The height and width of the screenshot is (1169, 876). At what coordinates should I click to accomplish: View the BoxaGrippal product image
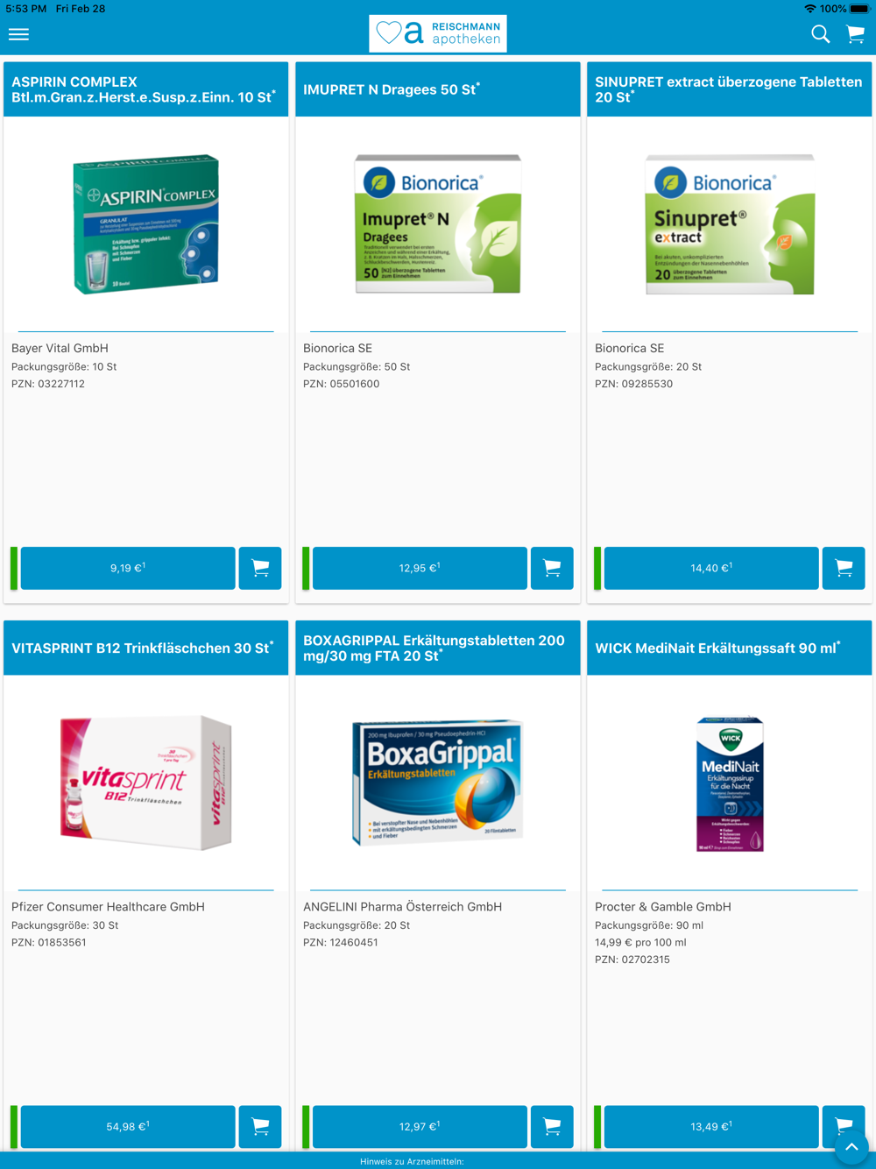438,782
